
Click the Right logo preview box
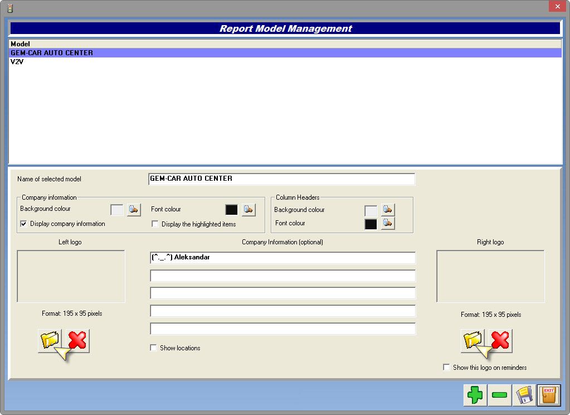click(490, 276)
